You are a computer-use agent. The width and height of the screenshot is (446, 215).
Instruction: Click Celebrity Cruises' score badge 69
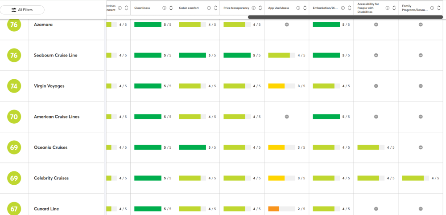point(14,178)
